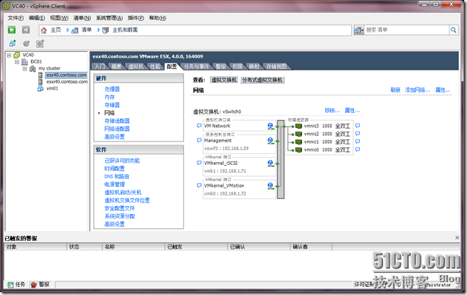Select host esxi40.contoso.com in tree
The image size is (467, 295).
click(x=67, y=82)
